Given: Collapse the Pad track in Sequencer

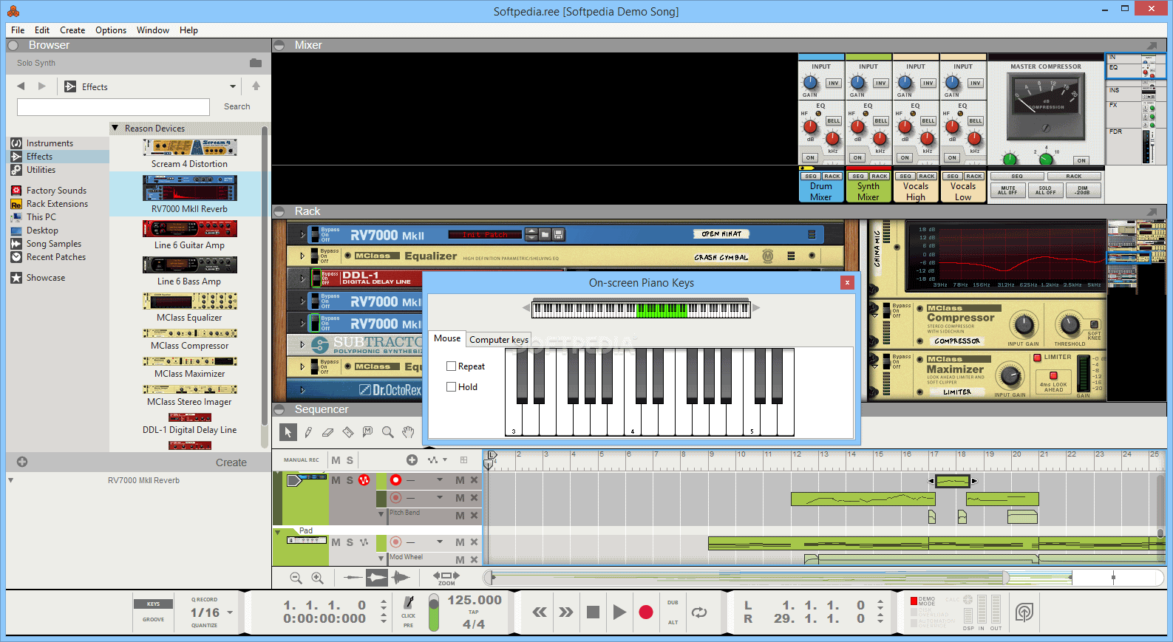Looking at the screenshot, I should pos(278,531).
